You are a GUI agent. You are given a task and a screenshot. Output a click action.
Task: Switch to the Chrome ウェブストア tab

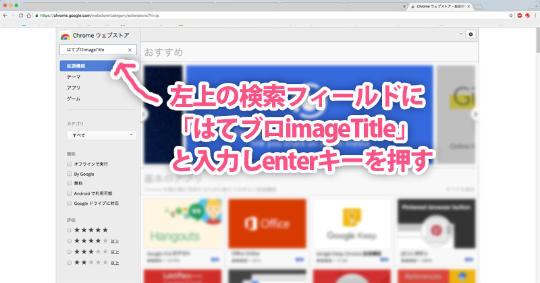pos(440,7)
